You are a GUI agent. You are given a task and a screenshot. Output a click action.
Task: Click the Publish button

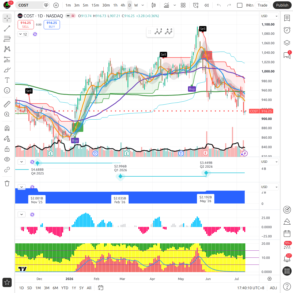pos(282,5)
